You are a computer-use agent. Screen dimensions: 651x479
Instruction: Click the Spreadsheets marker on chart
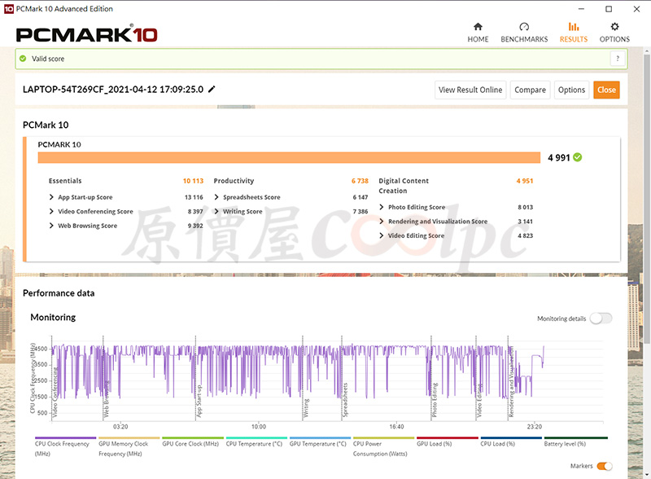(344, 400)
